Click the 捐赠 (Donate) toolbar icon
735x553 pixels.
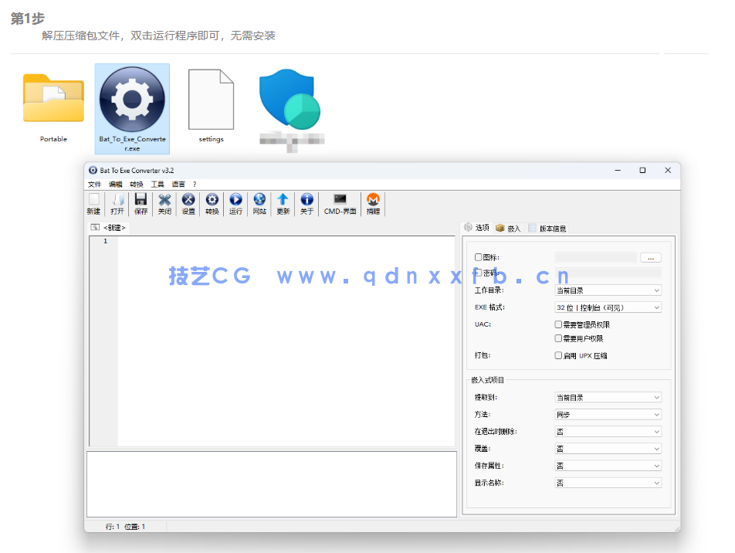point(373,203)
